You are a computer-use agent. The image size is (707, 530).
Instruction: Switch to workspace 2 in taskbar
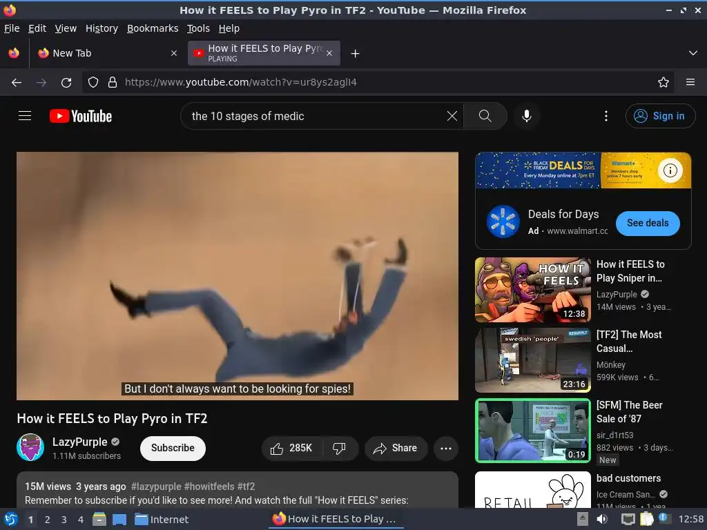coord(48,520)
